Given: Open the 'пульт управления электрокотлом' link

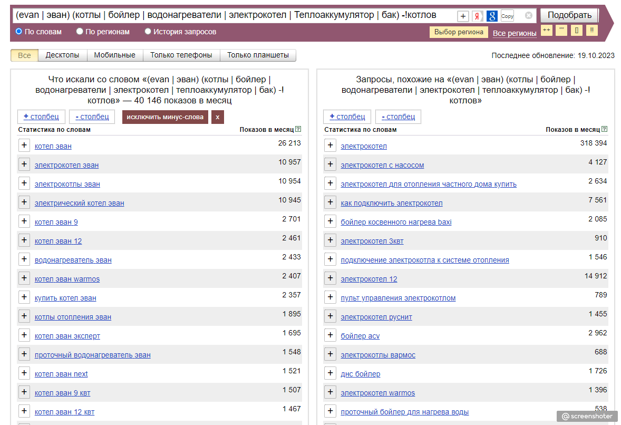Looking at the screenshot, I should (x=398, y=298).
